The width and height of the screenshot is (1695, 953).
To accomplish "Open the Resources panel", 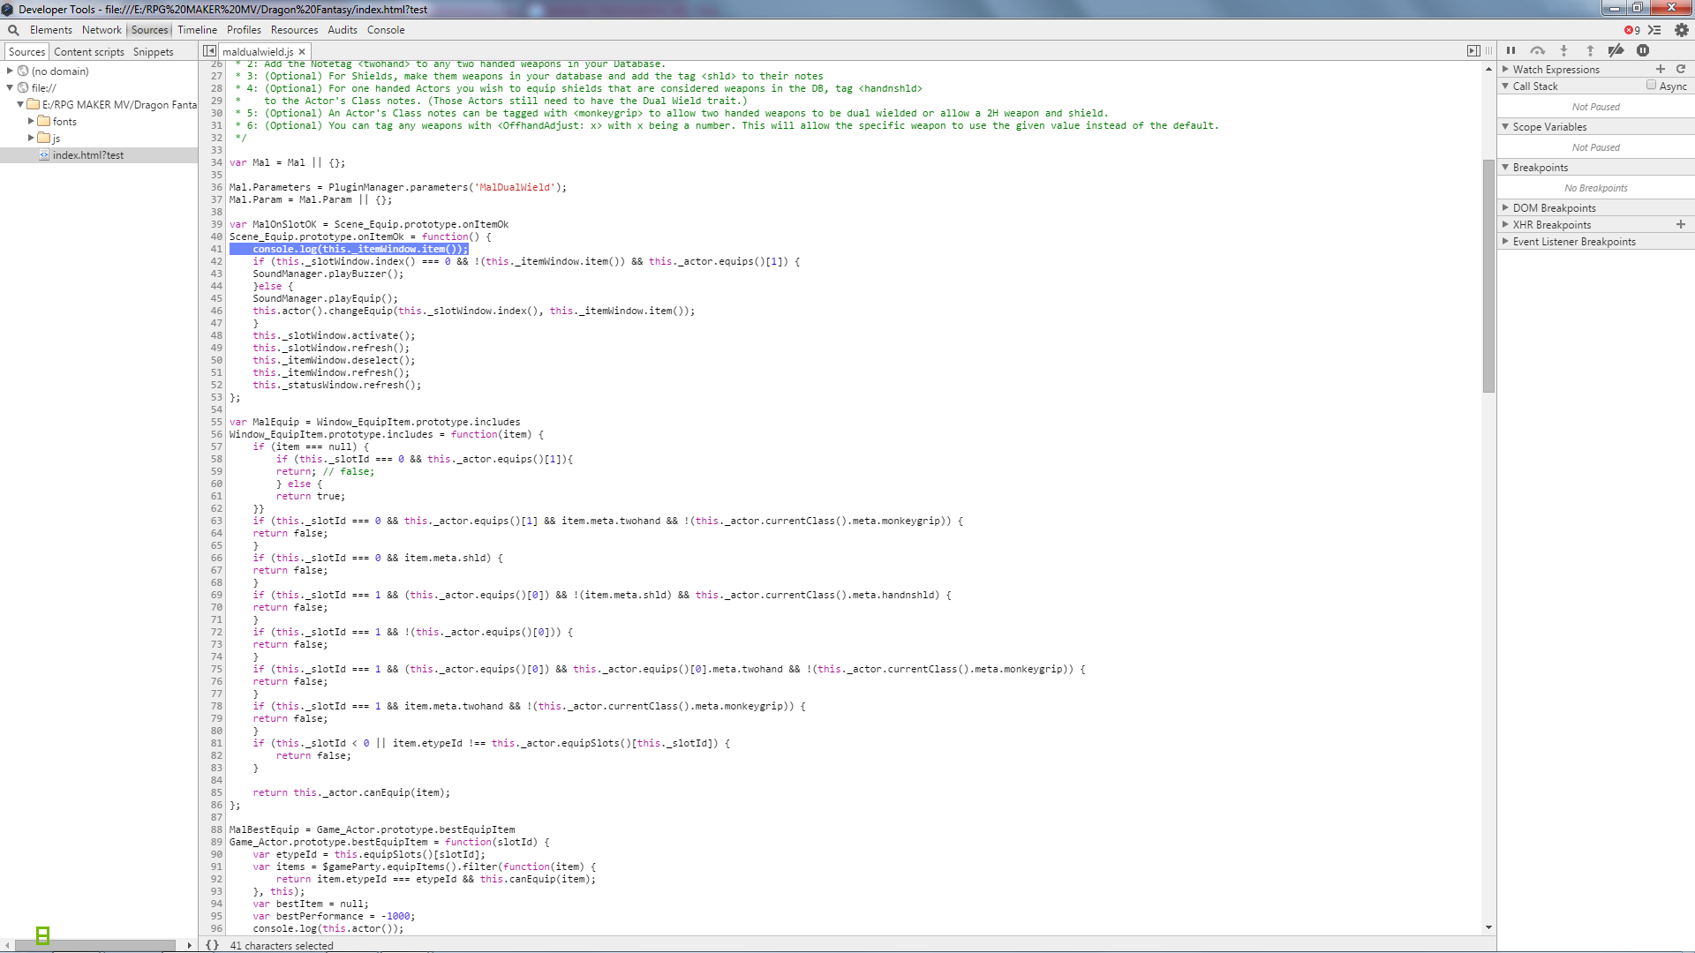I will pyautogui.click(x=294, y=30).
